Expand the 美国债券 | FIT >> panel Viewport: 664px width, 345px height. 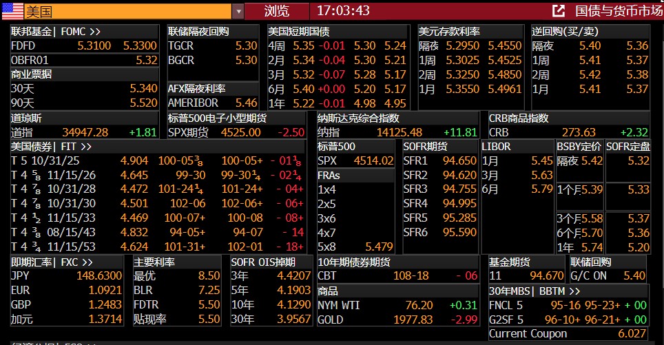(x=52, y=146)
